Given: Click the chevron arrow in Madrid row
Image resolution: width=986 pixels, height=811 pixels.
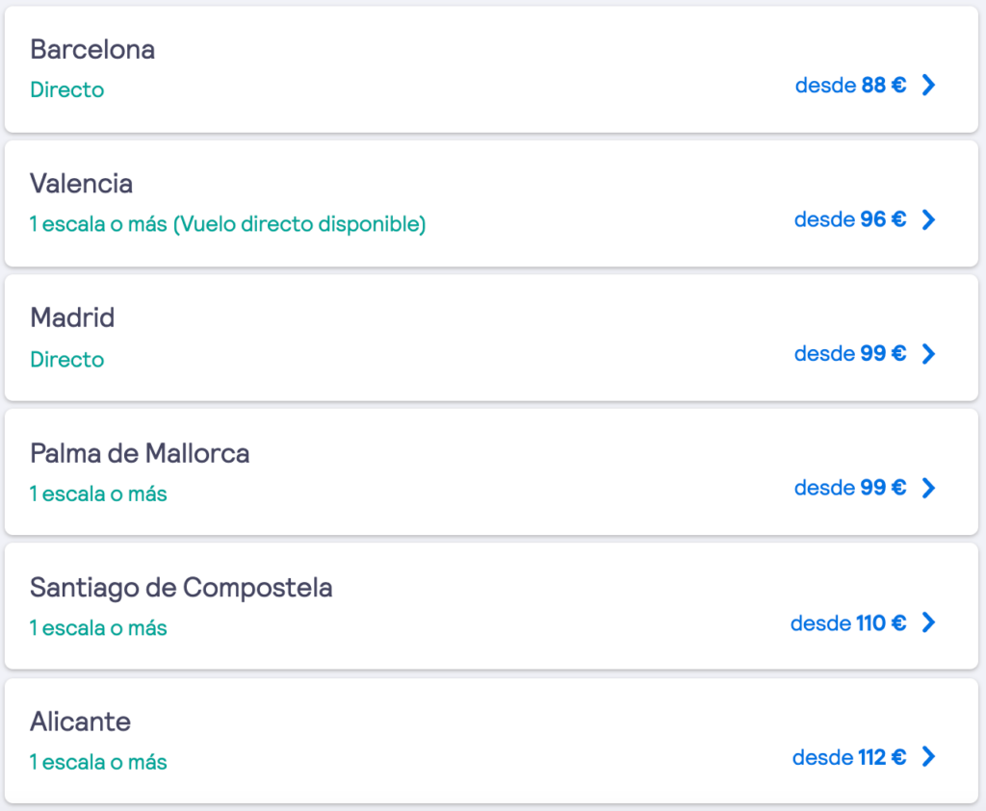Looking at the screenshot, I should [x=929, y=354].
